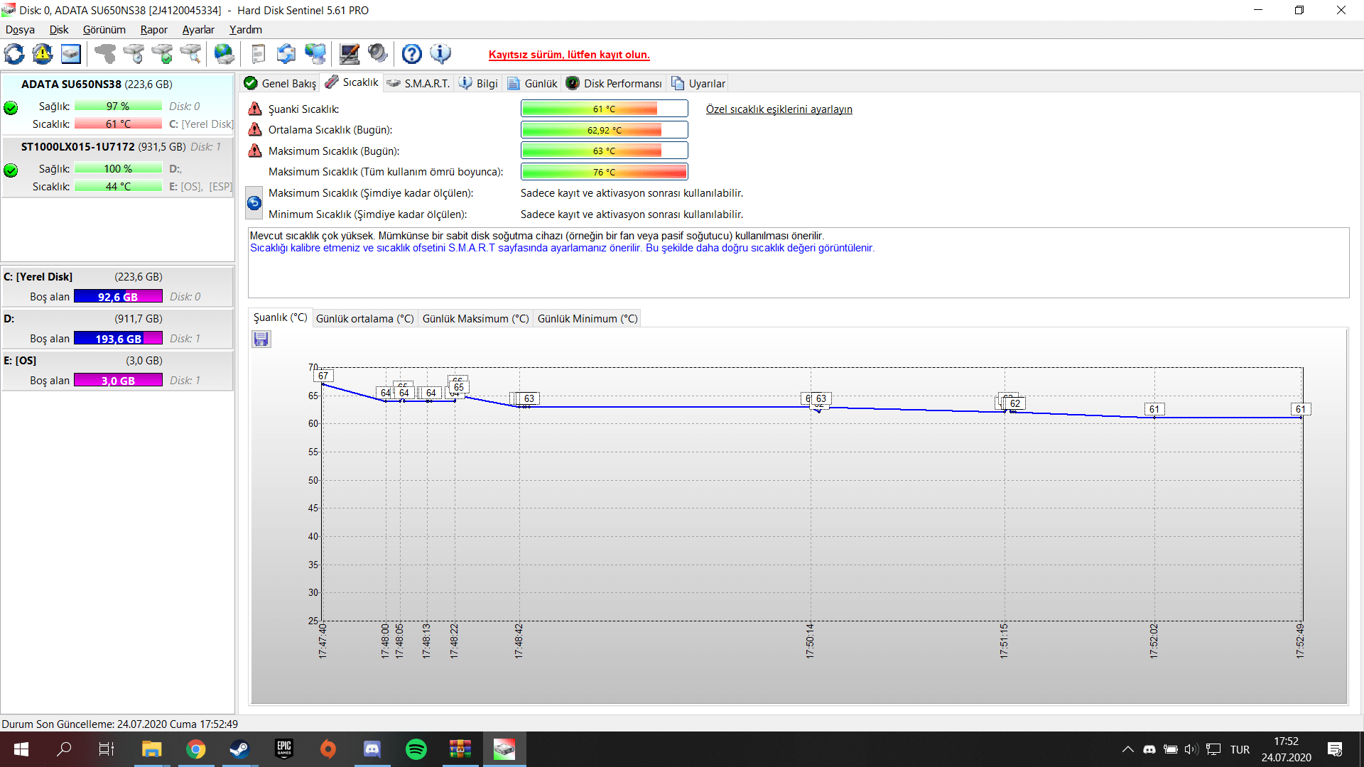Switch to Disk Performansı tab

coord(615,84)
